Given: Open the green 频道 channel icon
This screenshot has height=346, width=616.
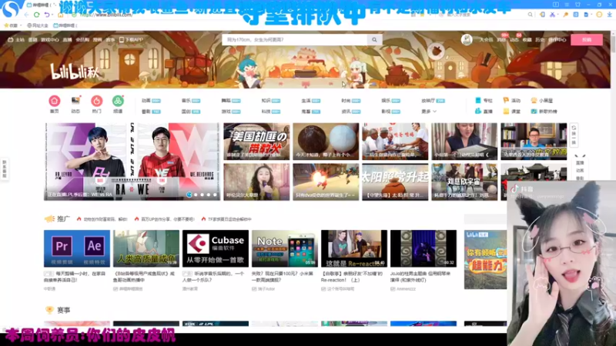Looking at the screenshot, I should coord(118,101).
